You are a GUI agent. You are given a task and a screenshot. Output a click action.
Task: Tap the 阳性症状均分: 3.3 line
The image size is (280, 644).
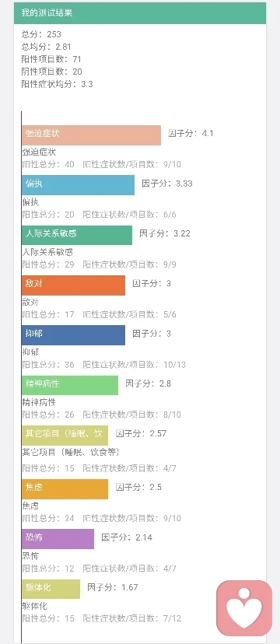57,84
